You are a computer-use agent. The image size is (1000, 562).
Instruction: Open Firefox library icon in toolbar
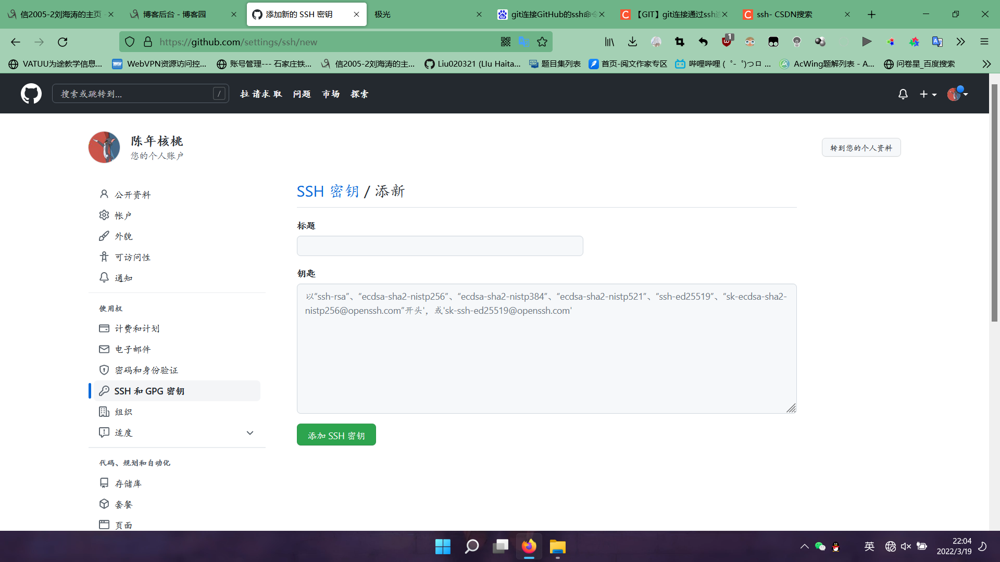pos(609,42)
